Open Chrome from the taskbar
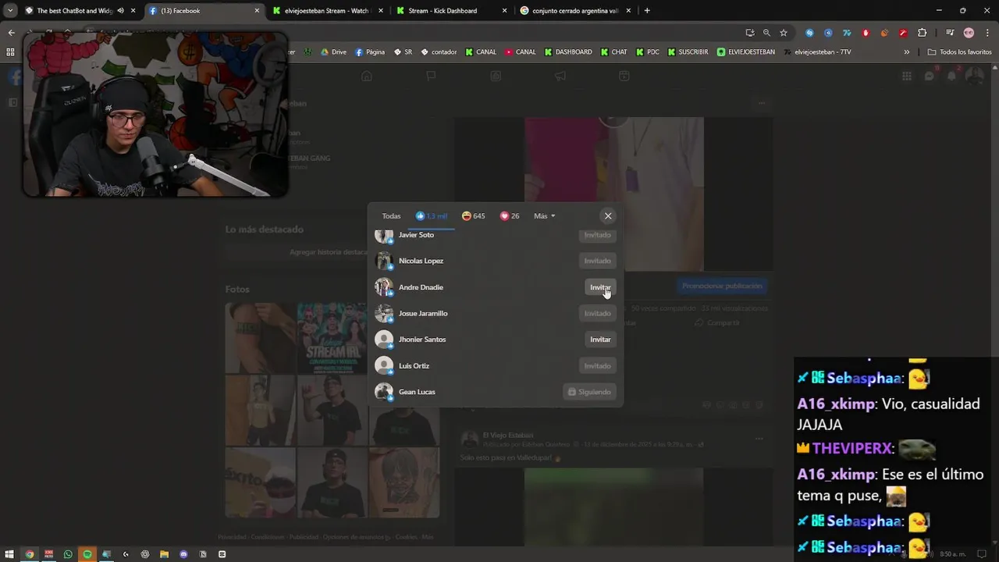The width and height of the screenshot is (999, 562). pos(30,554)
